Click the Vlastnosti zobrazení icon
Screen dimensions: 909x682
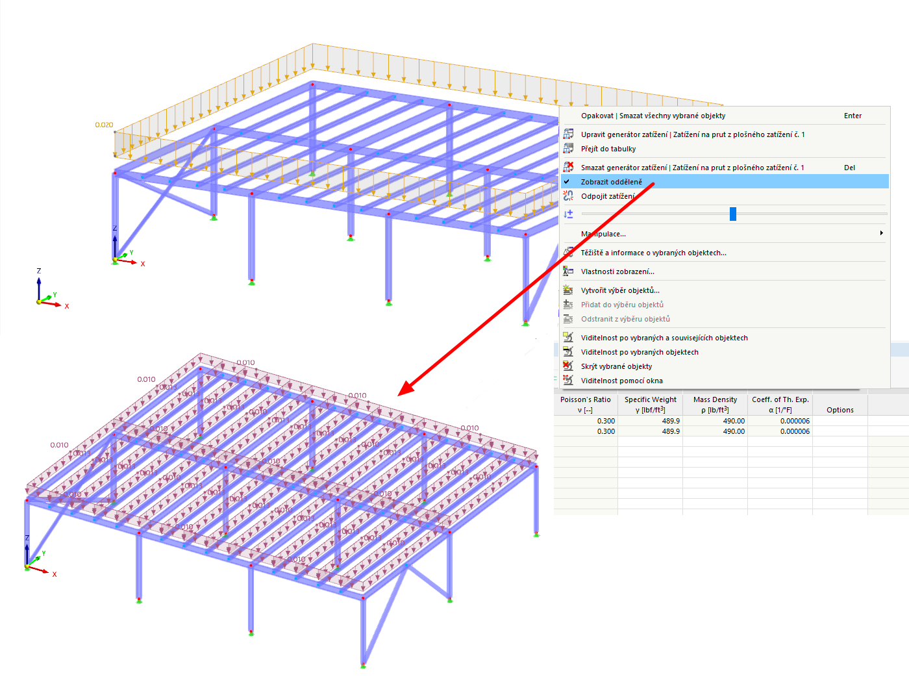(x=568, y=271)
